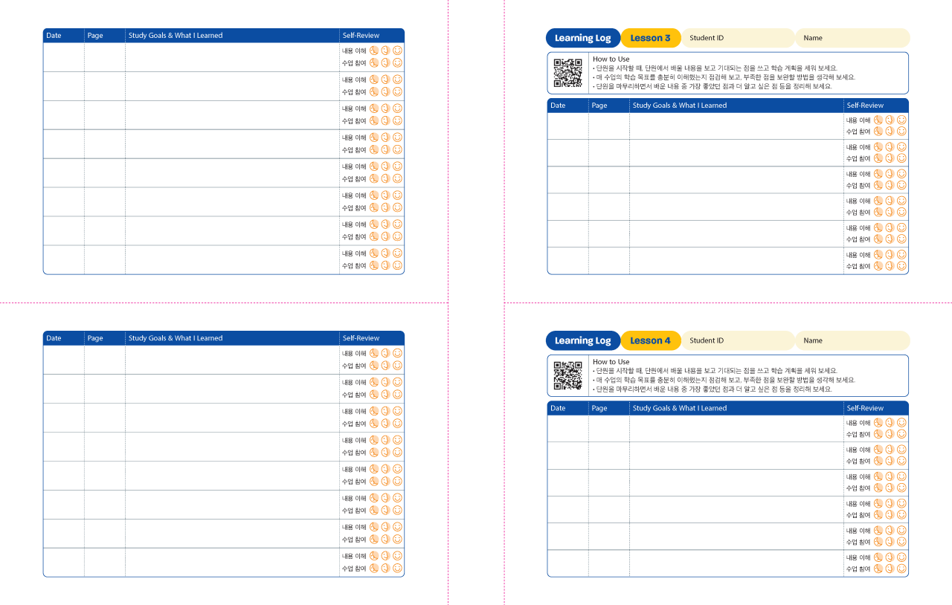The width and height of the screenshot is (952, 605).
Task: Select the Lesson 3 yellow label
Action: point(650,38)
